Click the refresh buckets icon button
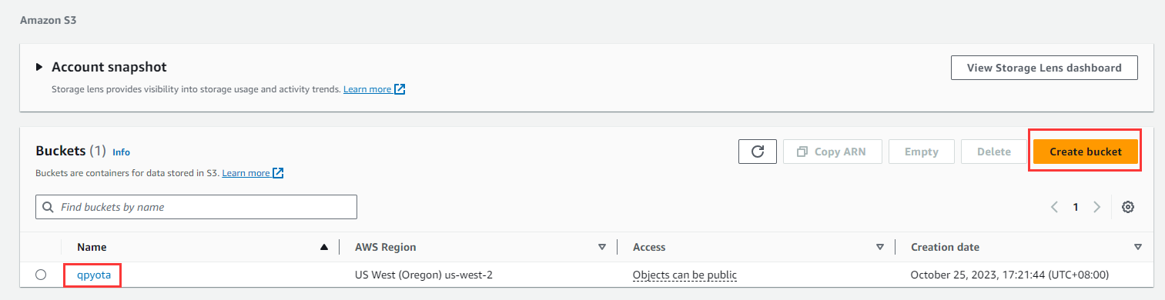 pyautogui.click(x=757, y=152)
